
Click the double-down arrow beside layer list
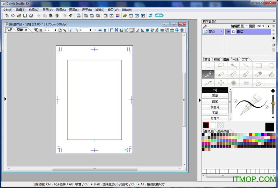[273, 38]
